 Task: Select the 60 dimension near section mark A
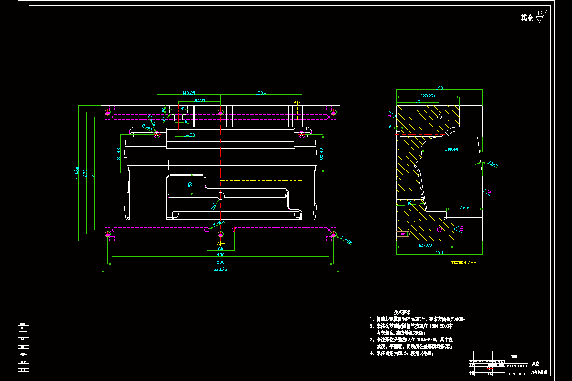(220, 249)
